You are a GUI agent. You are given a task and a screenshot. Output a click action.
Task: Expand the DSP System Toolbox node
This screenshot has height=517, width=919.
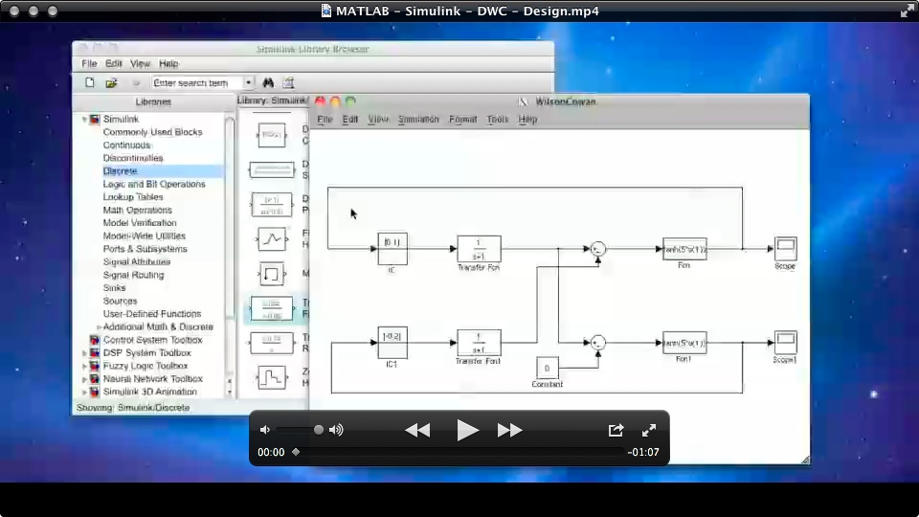[85, 353]
